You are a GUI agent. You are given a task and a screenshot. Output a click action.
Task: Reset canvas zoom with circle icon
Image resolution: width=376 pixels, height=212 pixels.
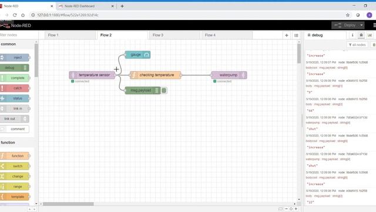[x=291, y=209]
